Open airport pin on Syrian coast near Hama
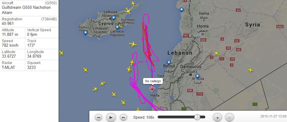Screen dimensions: 287x122 click(x=181, y=10)
